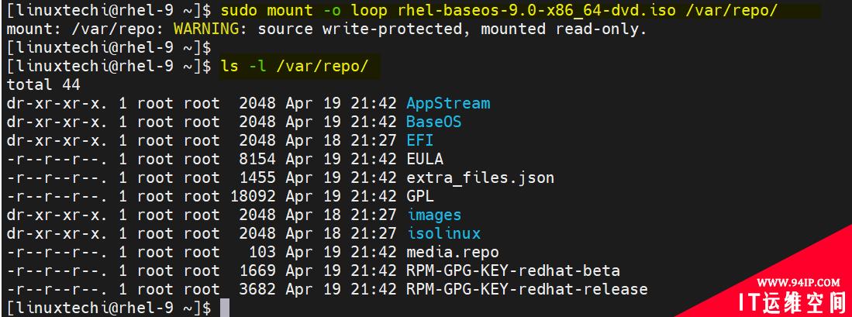The image size is (852, 317).
Task: Click the yellow WARNING word
Action: point(206,29)
